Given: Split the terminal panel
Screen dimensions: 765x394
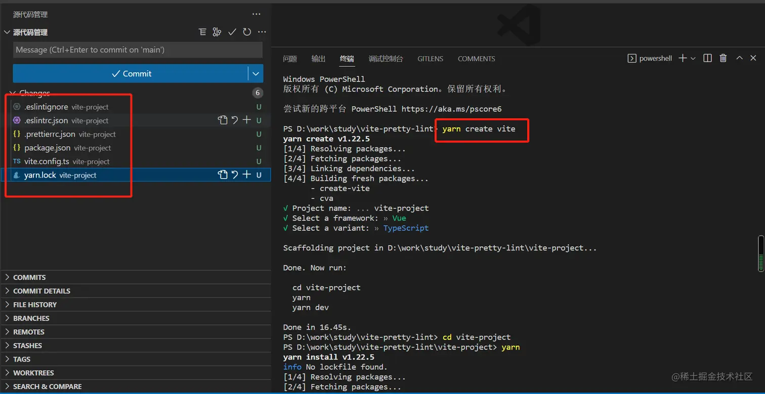Looking at the screenshot, I should [708, 59].
